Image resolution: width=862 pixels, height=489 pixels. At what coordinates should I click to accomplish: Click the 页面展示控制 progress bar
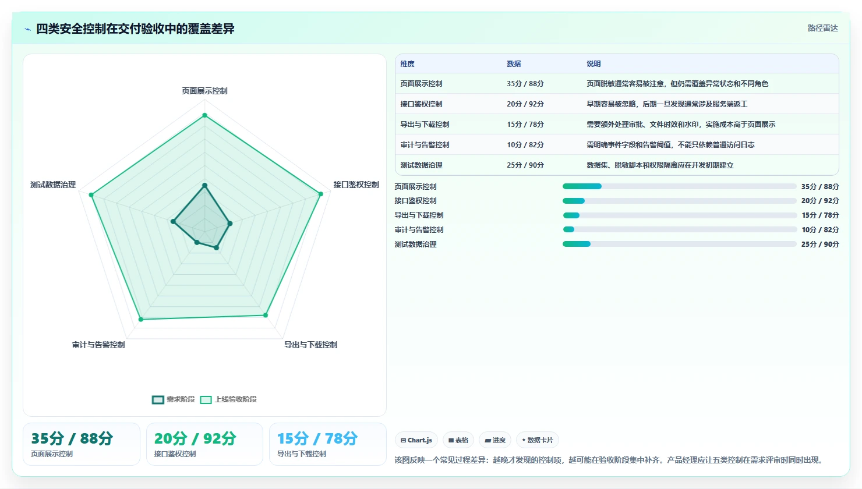(679, 186)
